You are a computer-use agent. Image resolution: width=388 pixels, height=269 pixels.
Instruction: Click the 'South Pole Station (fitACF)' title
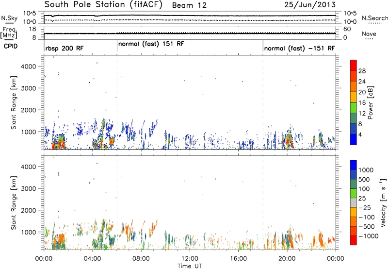click(x=103, y=4)
